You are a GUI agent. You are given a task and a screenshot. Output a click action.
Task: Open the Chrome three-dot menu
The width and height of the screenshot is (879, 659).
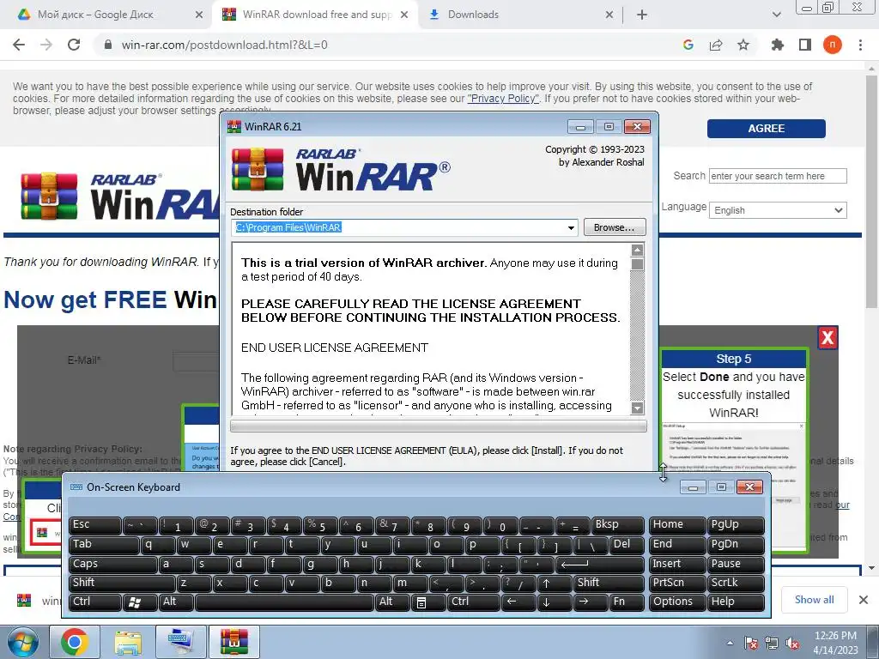coord(860,45)
